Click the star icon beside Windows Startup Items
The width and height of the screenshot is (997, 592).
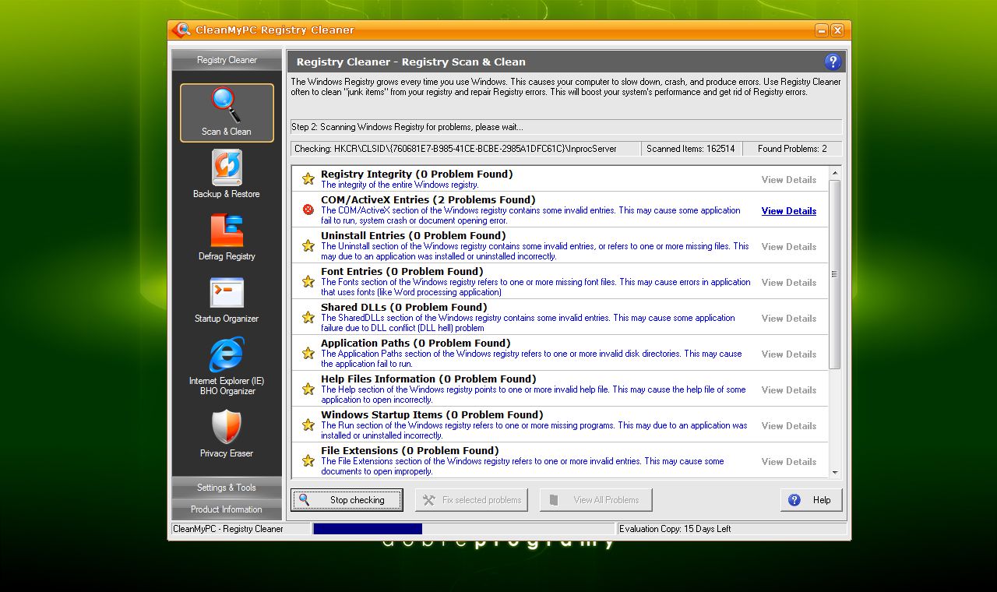pos(308,425)
